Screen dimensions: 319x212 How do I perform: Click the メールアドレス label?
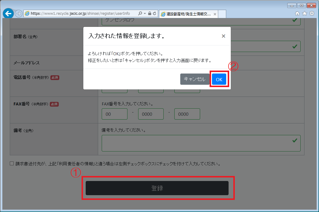tap(26, 63)
